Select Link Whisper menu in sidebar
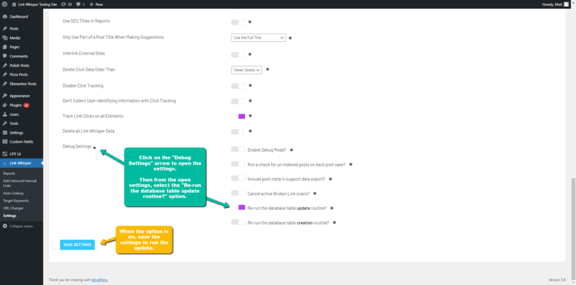 (21, 163)
